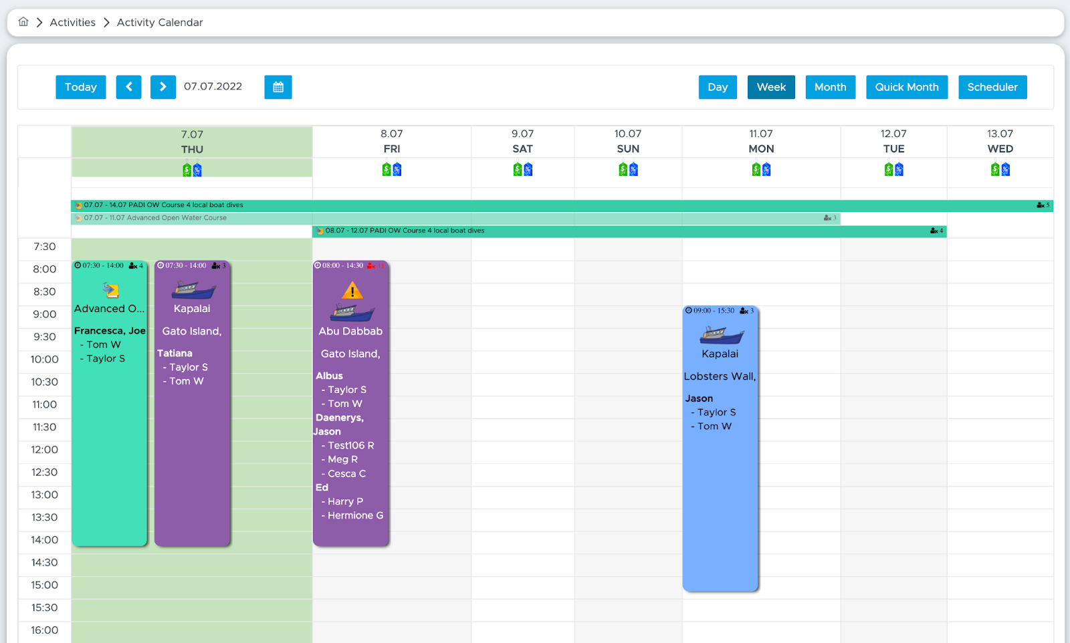Switch to Day view

pos(718,87)
